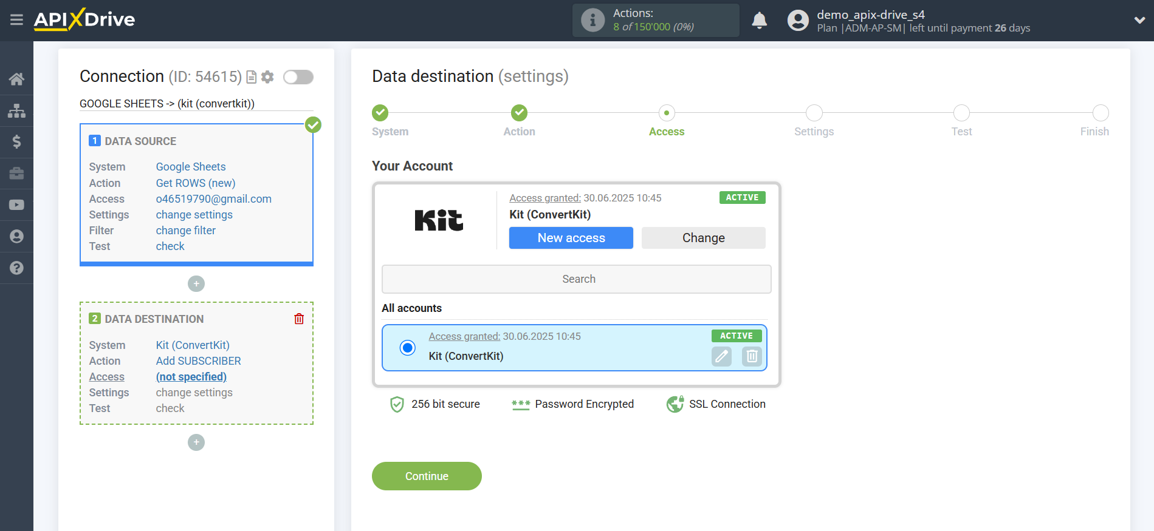Click the Kit logo
The width and height of the screenshot is (1154, 531).
tap(439, 220)
